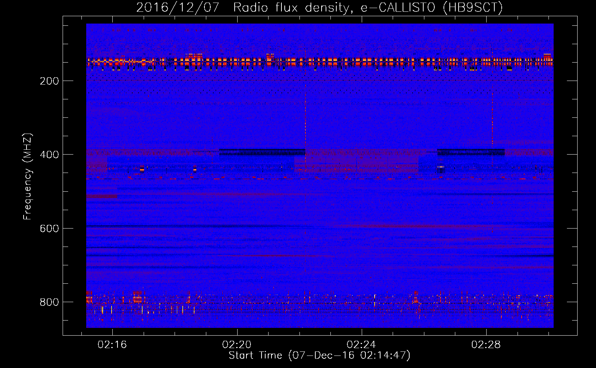Click the 200 frequency tick label
Viewport: 596px width, 368px height.
click(x=49, y=81)
